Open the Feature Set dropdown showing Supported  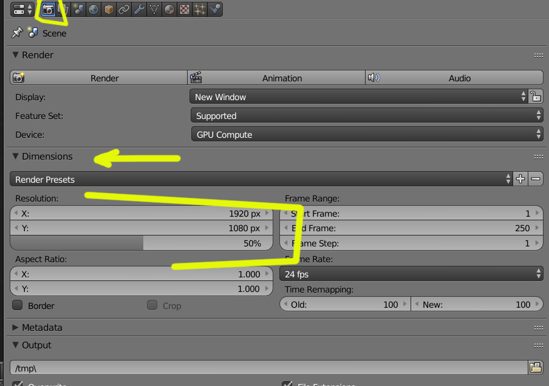pos(367,115)
